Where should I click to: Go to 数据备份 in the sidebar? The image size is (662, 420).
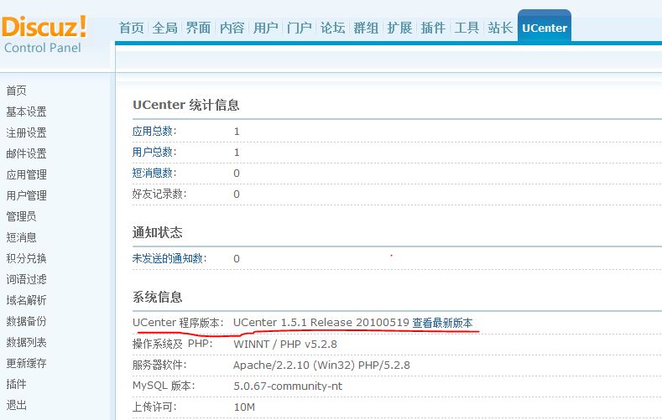click(x=26, y=321)
